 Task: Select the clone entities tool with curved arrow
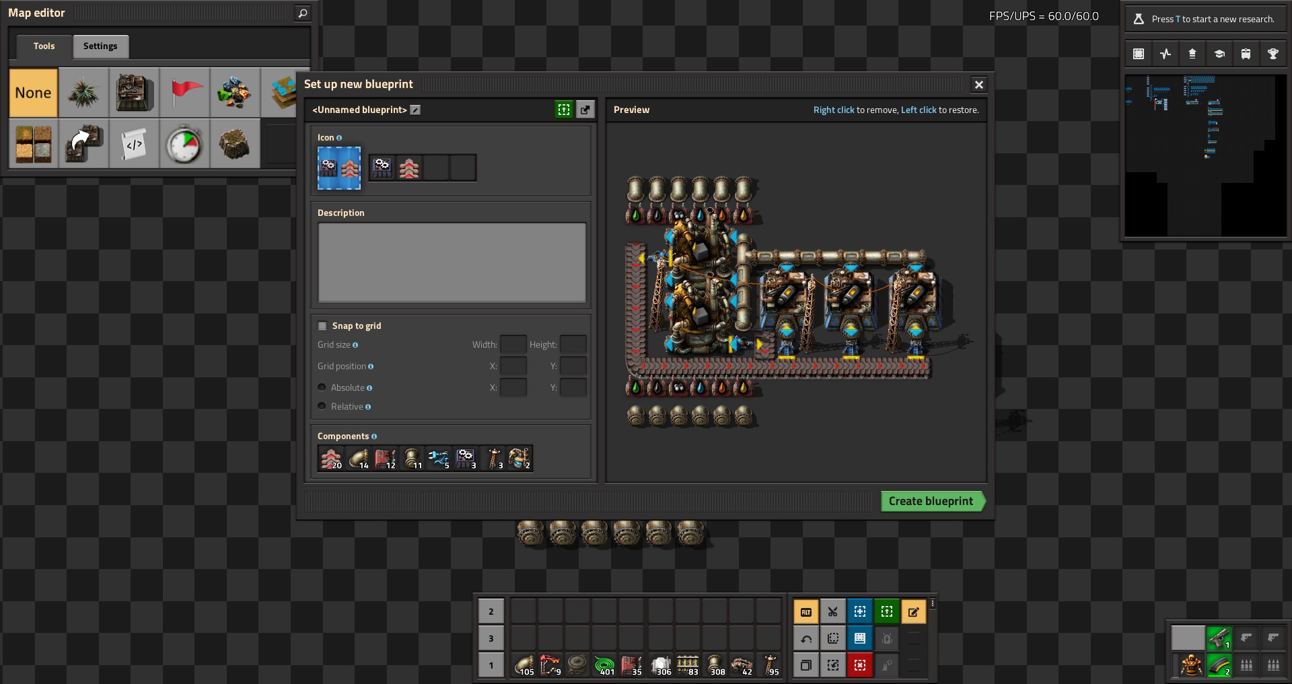83,143
